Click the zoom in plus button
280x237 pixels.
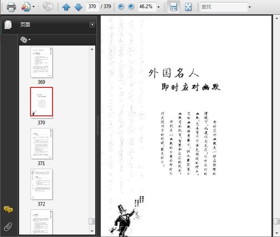[131, 7]
